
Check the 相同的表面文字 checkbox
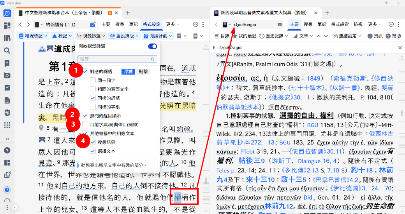[x=93, y=89]
